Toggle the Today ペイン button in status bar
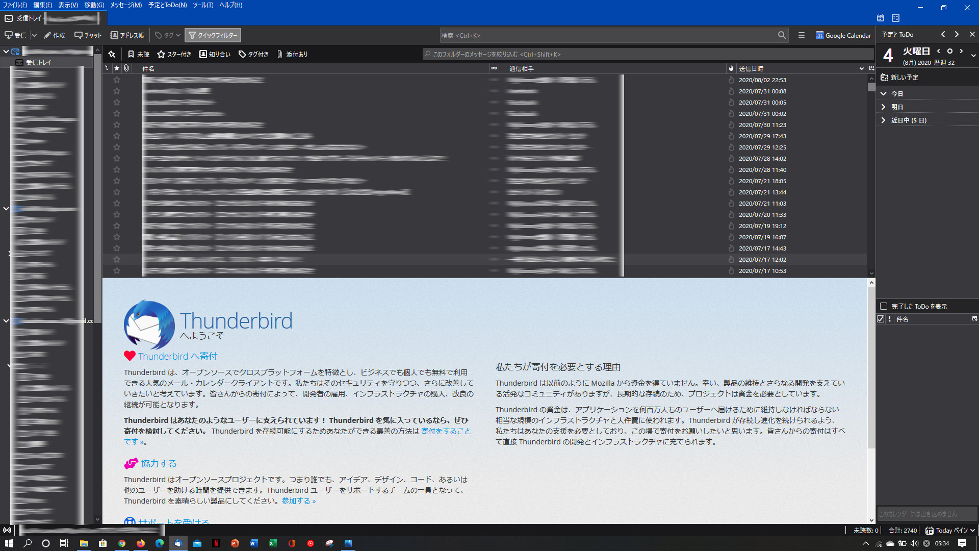 (950, 531)
